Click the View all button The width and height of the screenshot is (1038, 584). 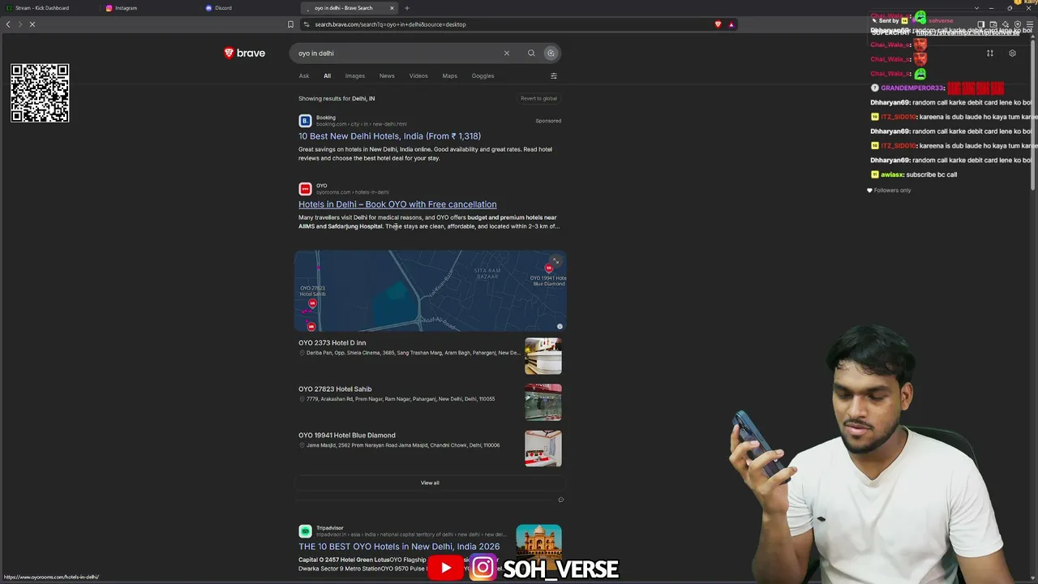(430, 483)
